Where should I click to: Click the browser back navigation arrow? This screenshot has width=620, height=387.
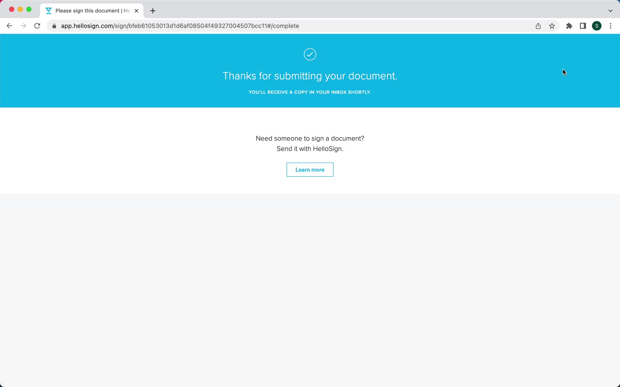coord(8,25)
